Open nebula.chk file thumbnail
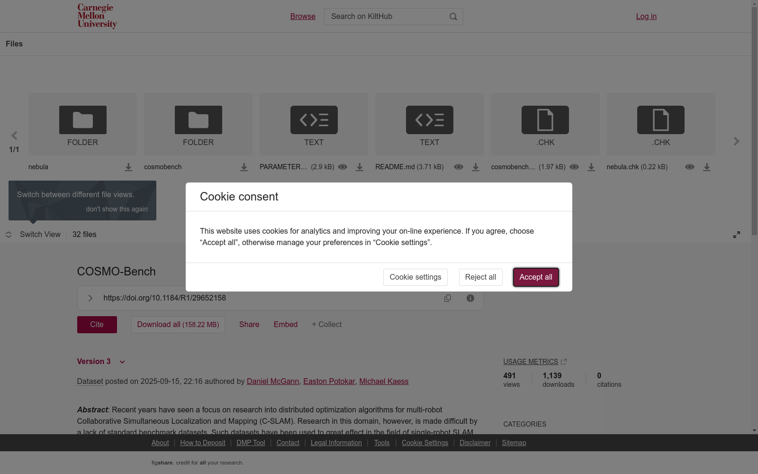Screen dimensions: 758x474 click(x=661, y=124)
